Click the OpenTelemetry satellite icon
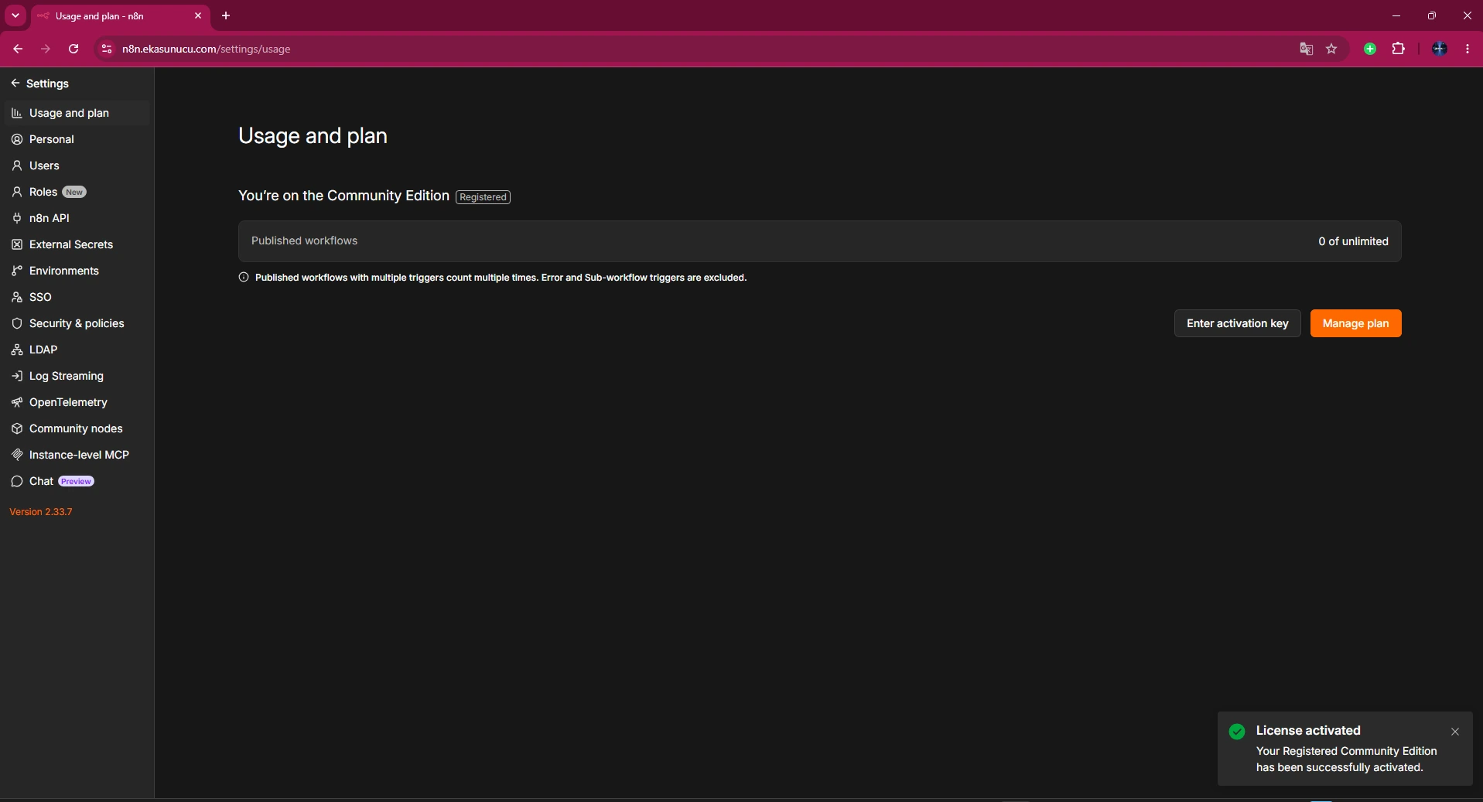Screen dimensions: 1483x802 coord(17,402)
